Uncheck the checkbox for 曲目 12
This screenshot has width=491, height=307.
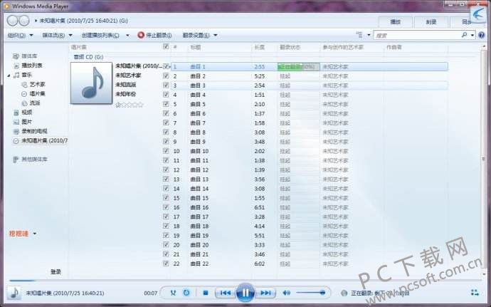point(166,170)
